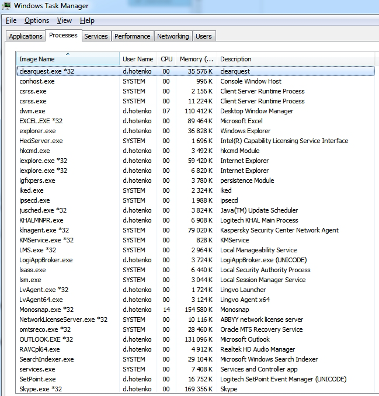Select csrss.exe using 11 224 K memory

[x=196, y=101]
